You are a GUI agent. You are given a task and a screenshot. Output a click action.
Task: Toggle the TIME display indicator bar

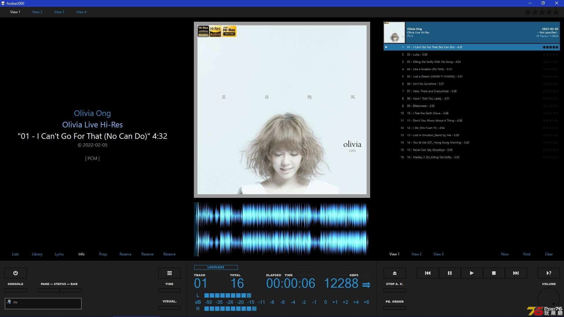(x=169, y=290)
